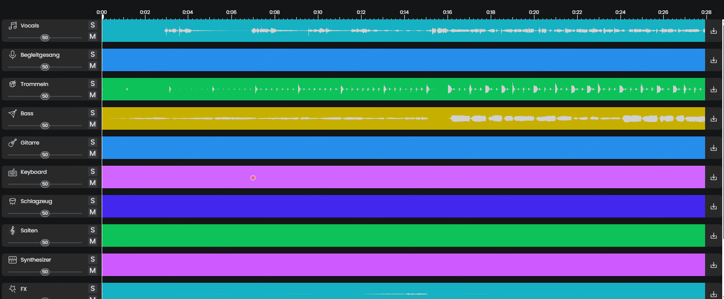
Task: Download the Saiten stem
Action: point(714,236)
